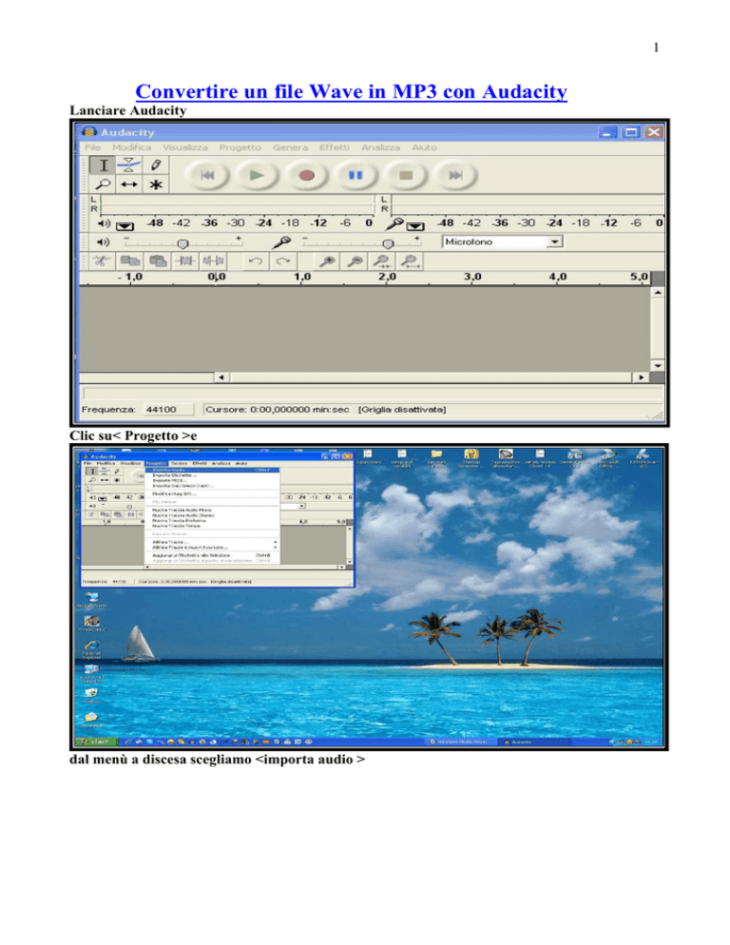Click the green Play button in top window
The height and width of the screenshot is (945, 730).
click(257, 175)
